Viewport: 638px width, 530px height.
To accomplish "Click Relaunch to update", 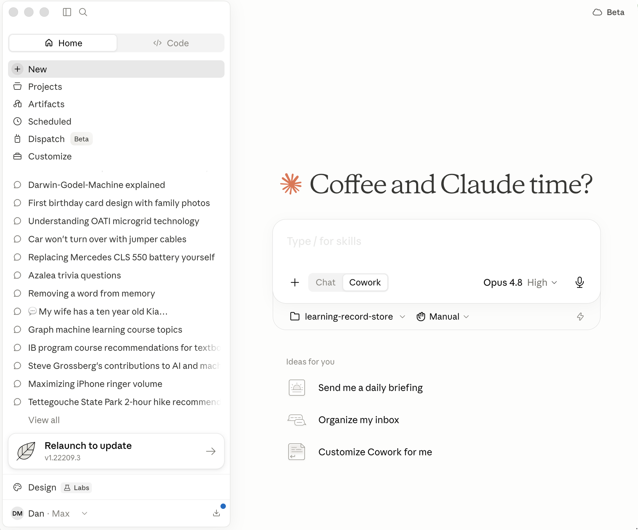I will click(116, 451).
